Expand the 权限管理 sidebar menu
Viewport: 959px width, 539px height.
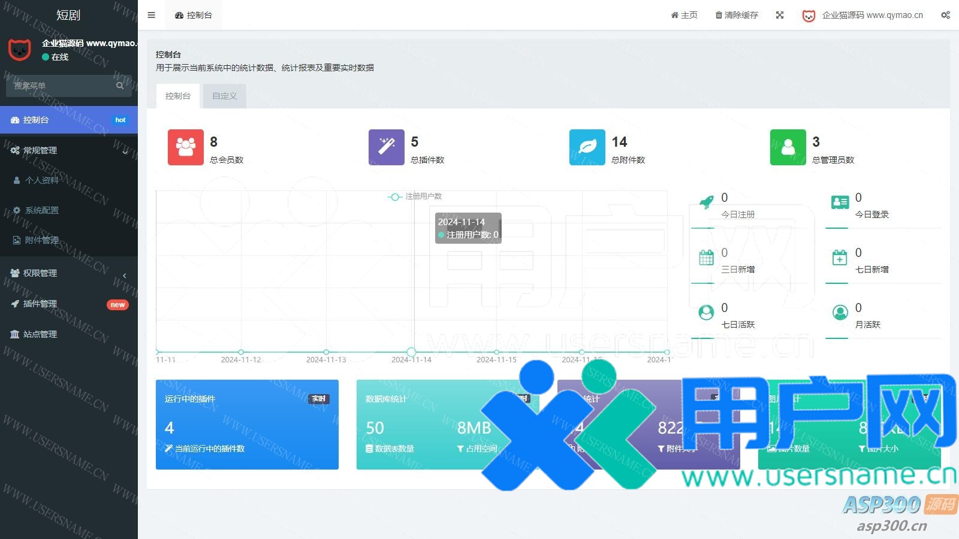click(69, 273)
